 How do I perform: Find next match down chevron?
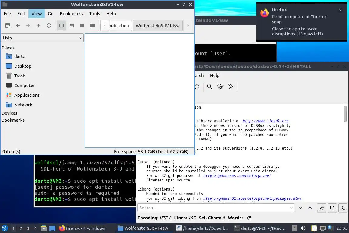301,208
